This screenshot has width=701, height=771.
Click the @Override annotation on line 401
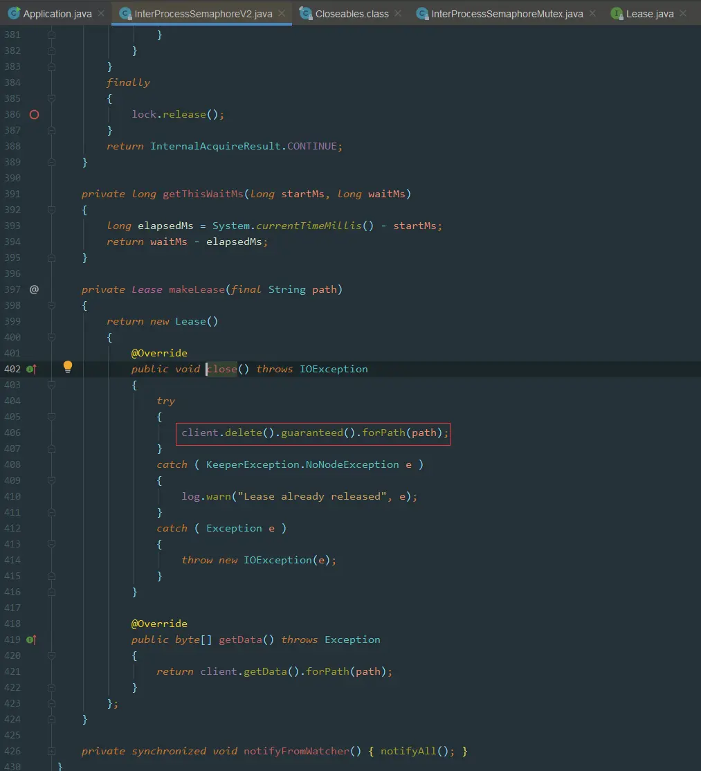(159, 353)
